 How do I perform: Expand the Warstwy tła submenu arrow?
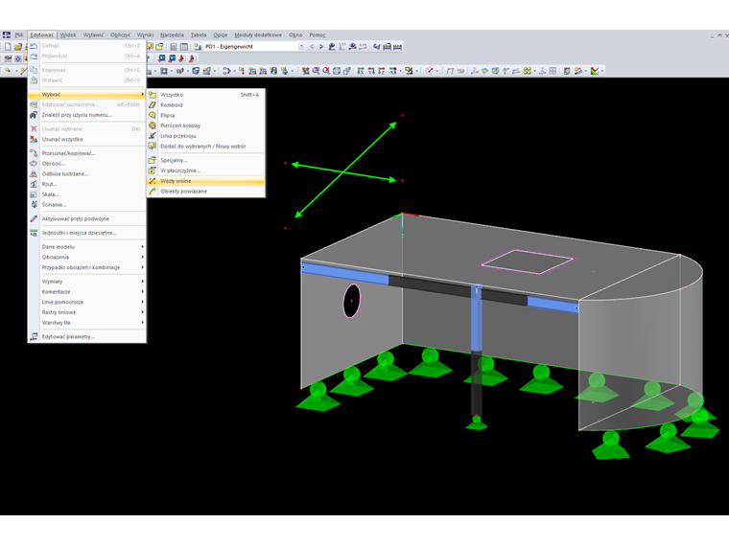click(142, 322)
